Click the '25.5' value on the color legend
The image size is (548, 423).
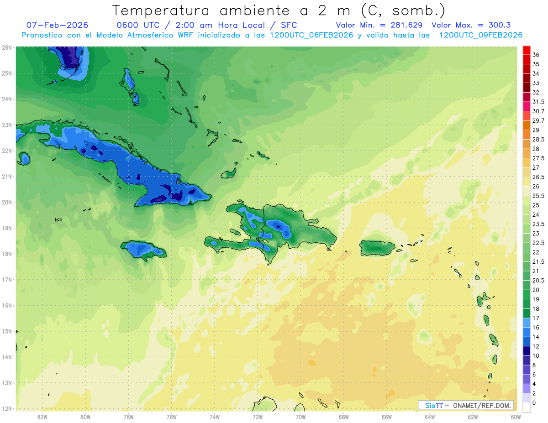pos(538,196)
